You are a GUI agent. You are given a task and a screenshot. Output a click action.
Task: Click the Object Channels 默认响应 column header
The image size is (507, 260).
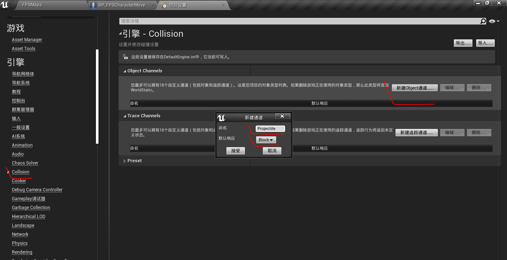(x=320, y=103)
